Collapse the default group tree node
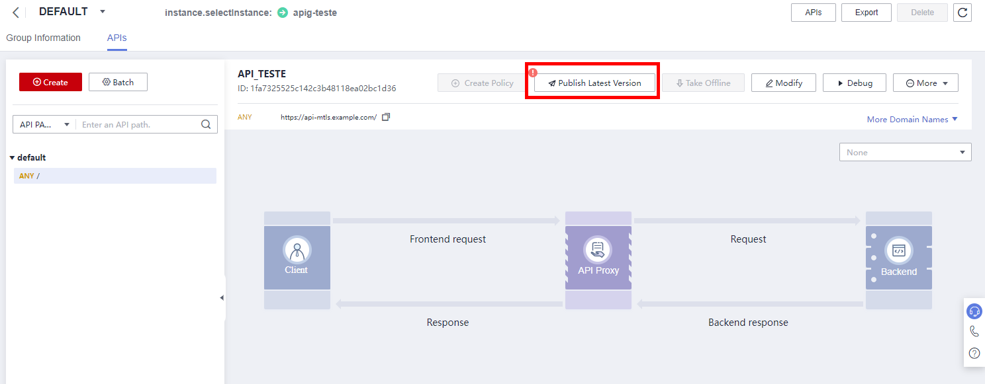Image resolution: width=985 pixels, height=384 pixels. pos(12,158)
